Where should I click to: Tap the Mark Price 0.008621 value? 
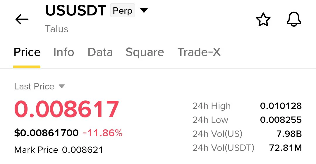pyautogui.click(x=83, y=150)
